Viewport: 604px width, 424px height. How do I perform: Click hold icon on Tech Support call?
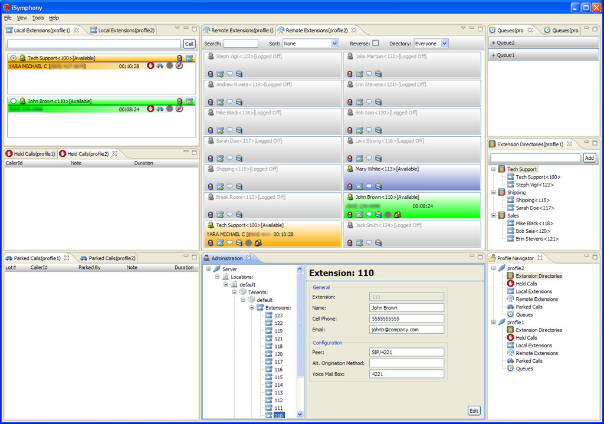pos(150,66)
